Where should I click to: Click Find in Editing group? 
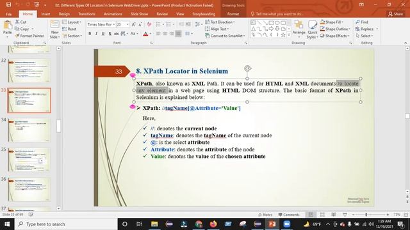tap(361, 22)
